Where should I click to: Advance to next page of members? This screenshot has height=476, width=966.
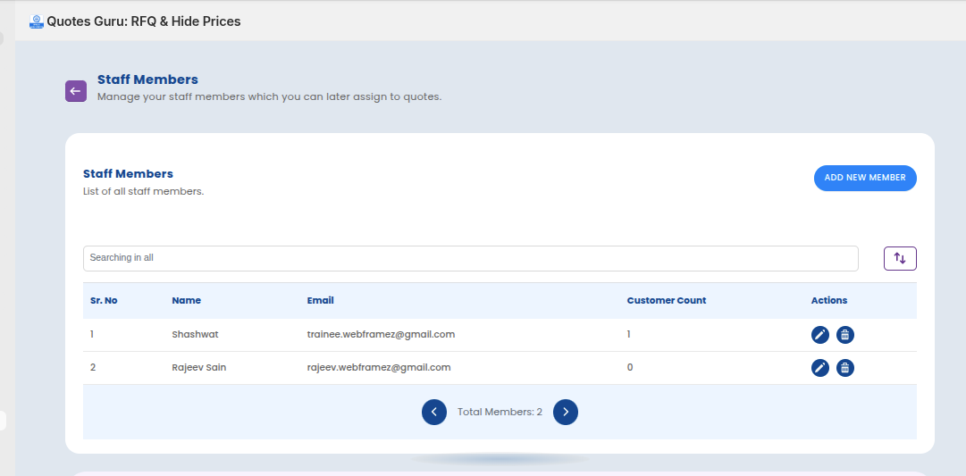pyautogui.click(x=566, y=412)
